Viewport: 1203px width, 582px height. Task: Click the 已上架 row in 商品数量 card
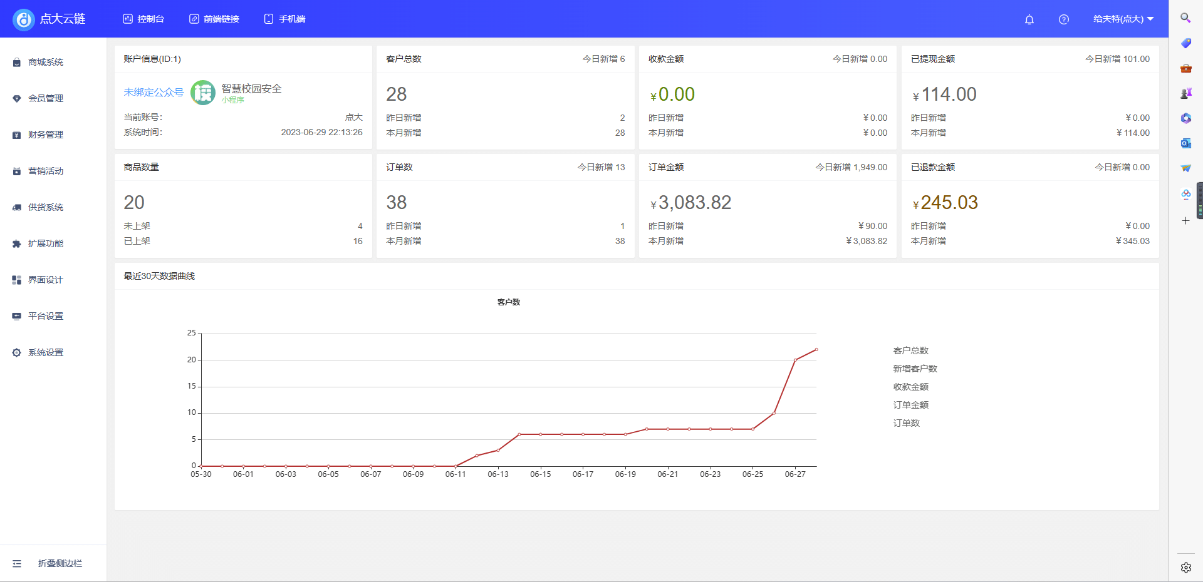point(243,241)
